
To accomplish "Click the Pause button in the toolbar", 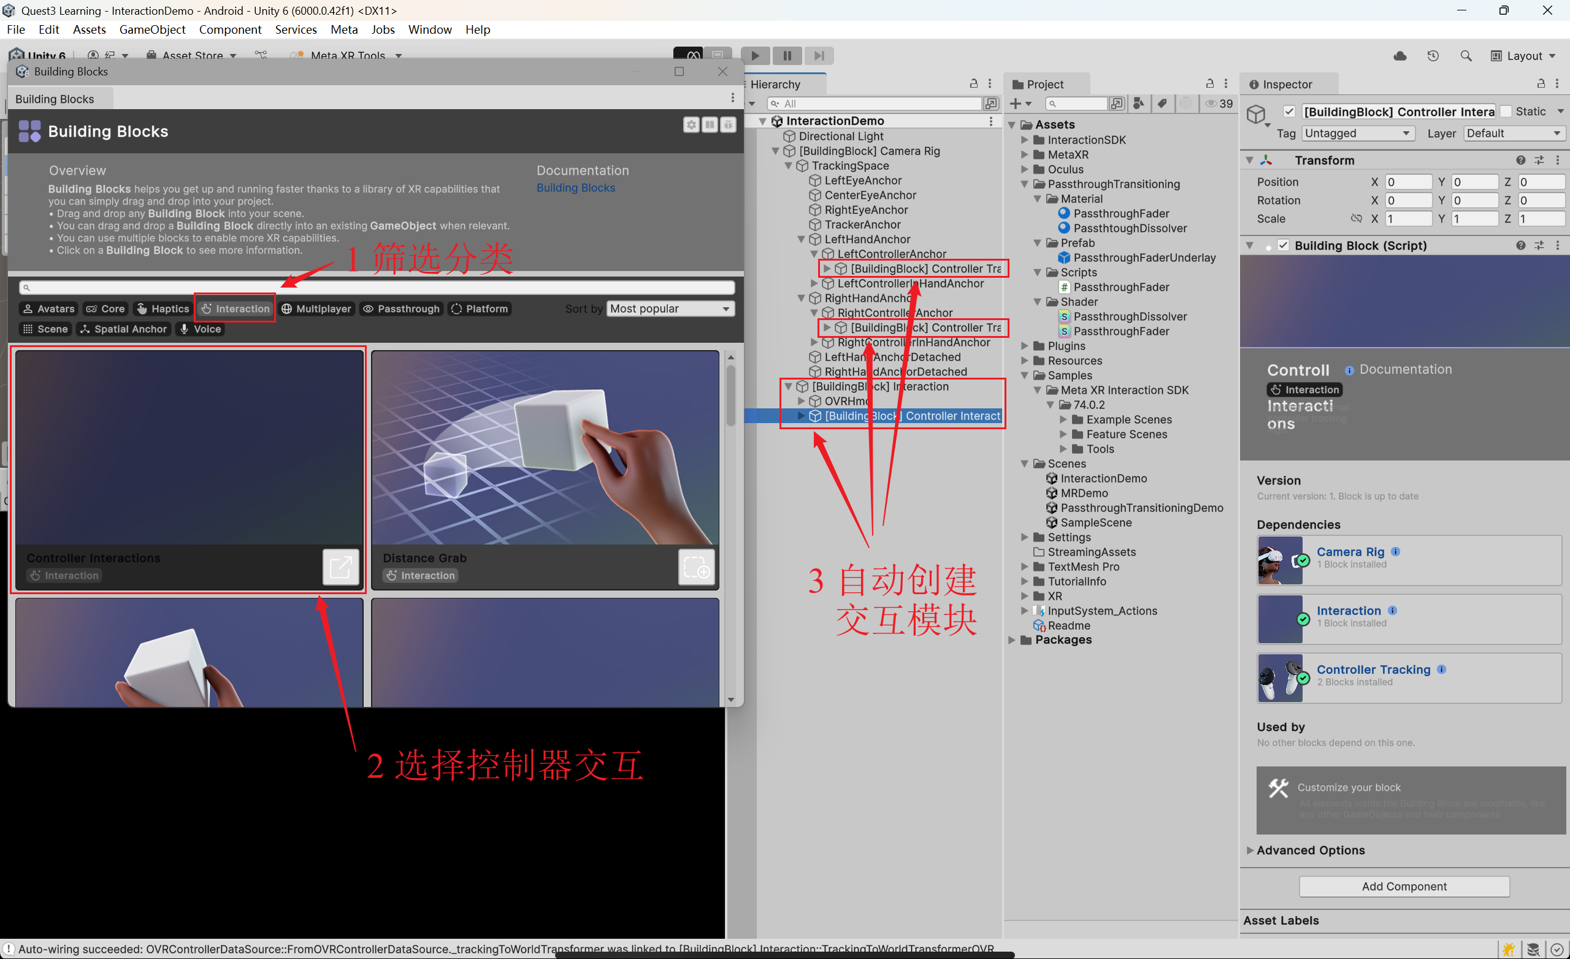I will point(787,56).
